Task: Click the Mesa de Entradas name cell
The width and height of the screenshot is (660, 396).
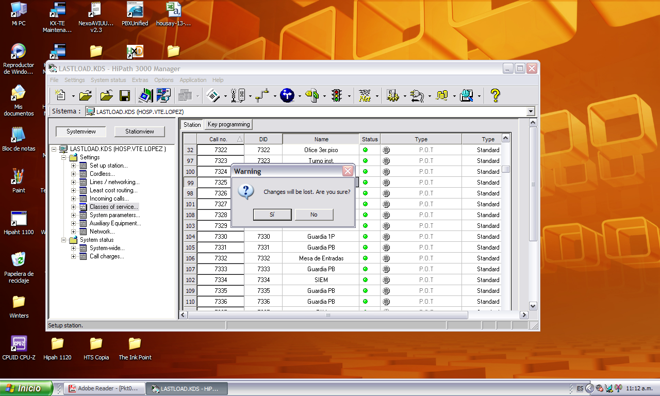Action: [x=321, y=258]
